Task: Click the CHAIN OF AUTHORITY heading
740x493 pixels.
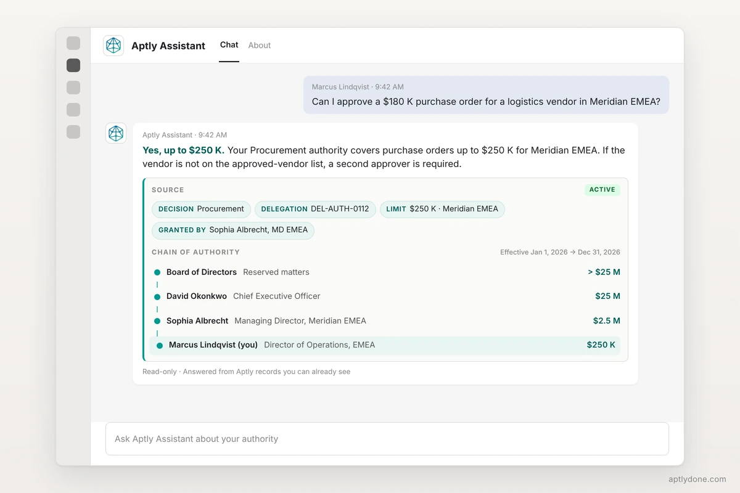Action: [x=195, y=252]
